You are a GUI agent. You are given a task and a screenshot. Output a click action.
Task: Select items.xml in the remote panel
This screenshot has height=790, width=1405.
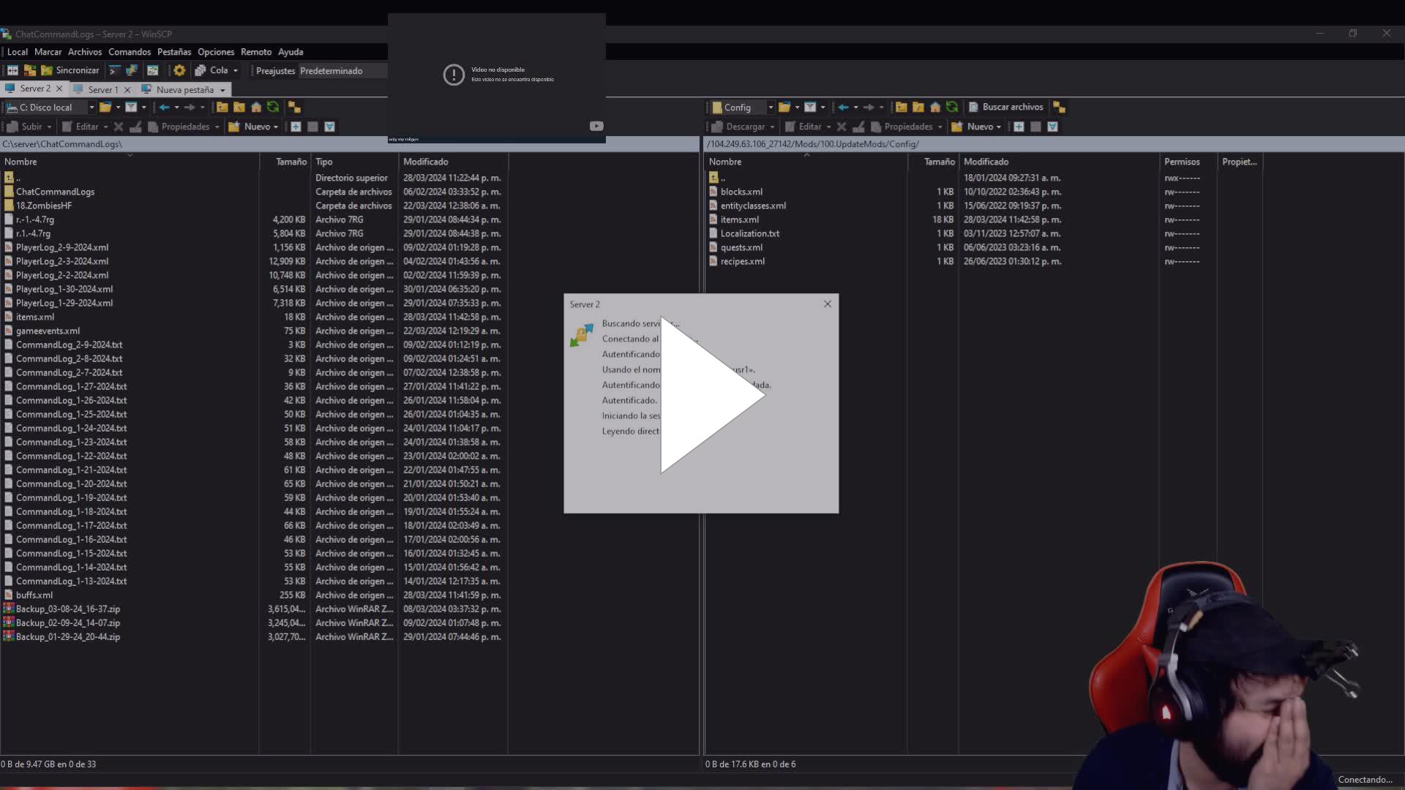click(739, 219)
